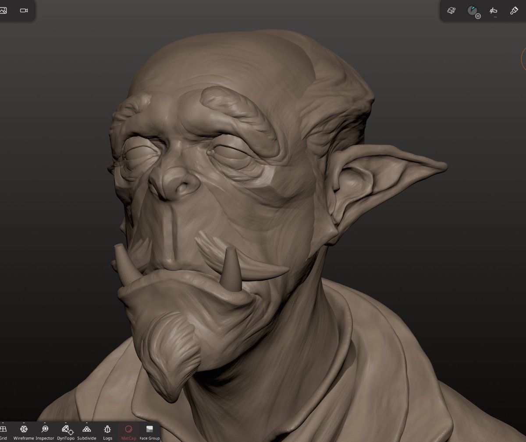Expand the caret above Grid
Image resolution: width=526 pixels, height=442 pixels.
coord(3,423)
